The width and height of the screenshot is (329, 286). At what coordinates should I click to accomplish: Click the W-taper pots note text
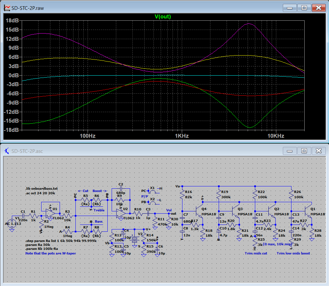pos(51,253)
